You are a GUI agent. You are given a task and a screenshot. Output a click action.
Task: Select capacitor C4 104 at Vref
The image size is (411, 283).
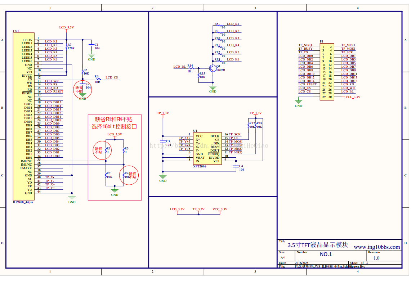click(x=236, y=166)
